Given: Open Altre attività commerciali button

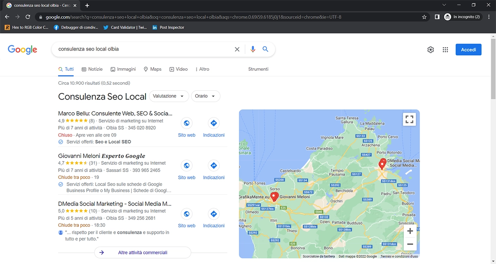Looking at the screenshot, I should click(x=143, y=252).
